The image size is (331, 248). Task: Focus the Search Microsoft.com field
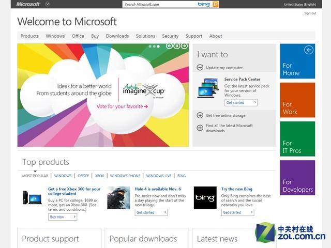(x=160, y=4)
